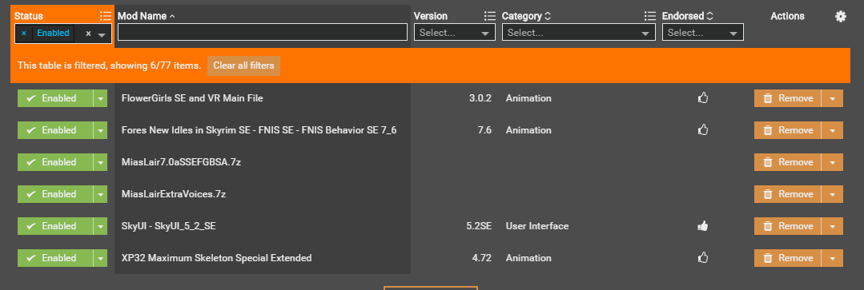
Task: Click the Status column header
Action: 29,16
